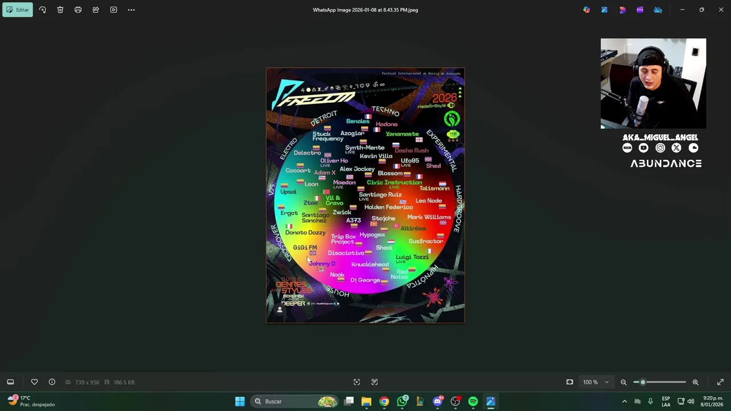The image size is (731, 411).
Task: Enter full screen with the expand arrows icon
Action: point(720,382)
